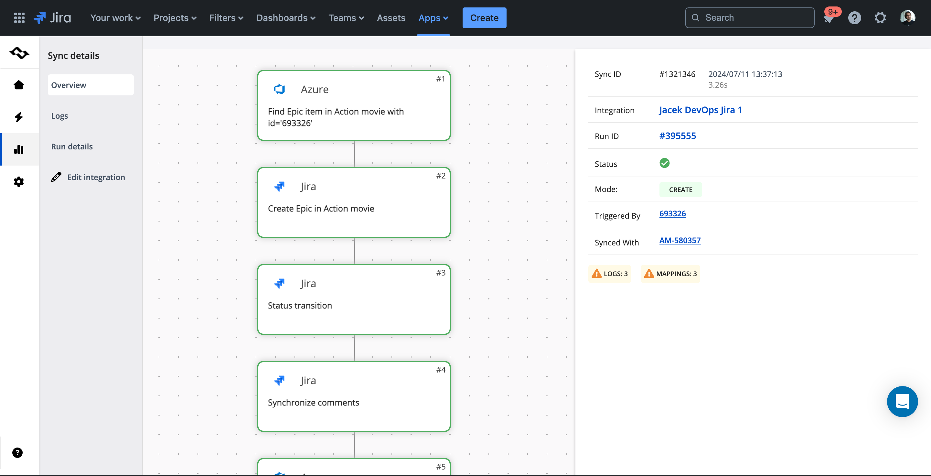Image resolution: width=931 pixels, height=476 pixels.
Task: Expand the Projects dropdown
Action: coord(175,18)
